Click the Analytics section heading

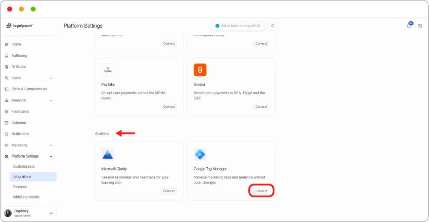102,134
